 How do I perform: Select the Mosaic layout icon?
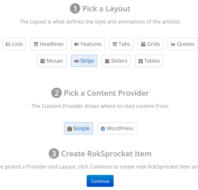tap(43, 61)
